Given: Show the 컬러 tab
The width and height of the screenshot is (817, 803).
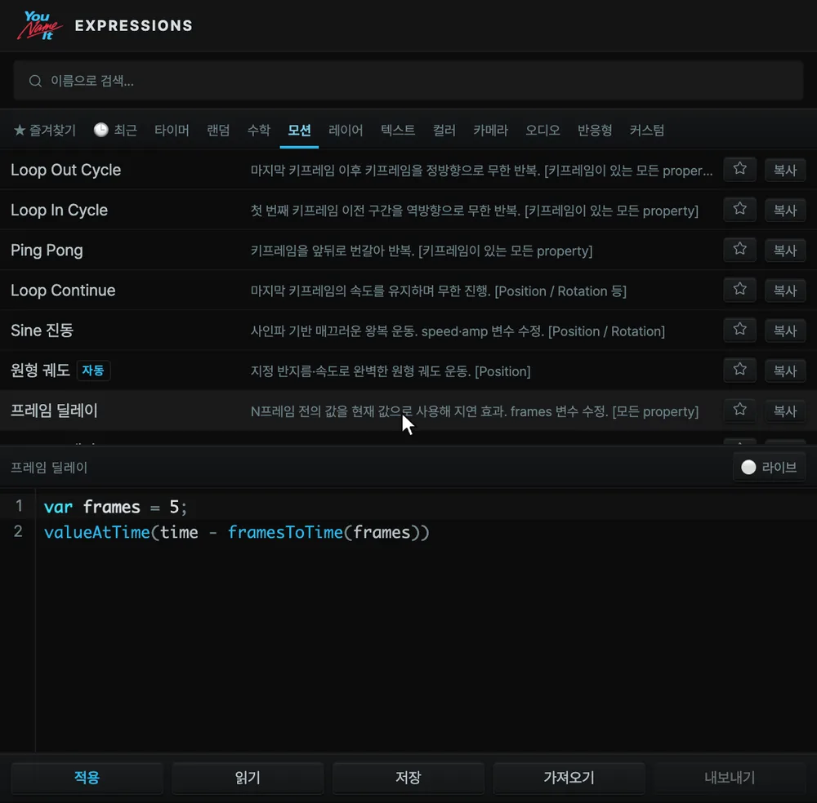Looking at the screenshot, I should (x=444, y=130).
